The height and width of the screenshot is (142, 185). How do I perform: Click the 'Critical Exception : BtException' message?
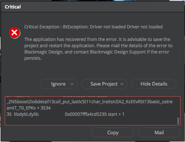(x=93, y=27)
